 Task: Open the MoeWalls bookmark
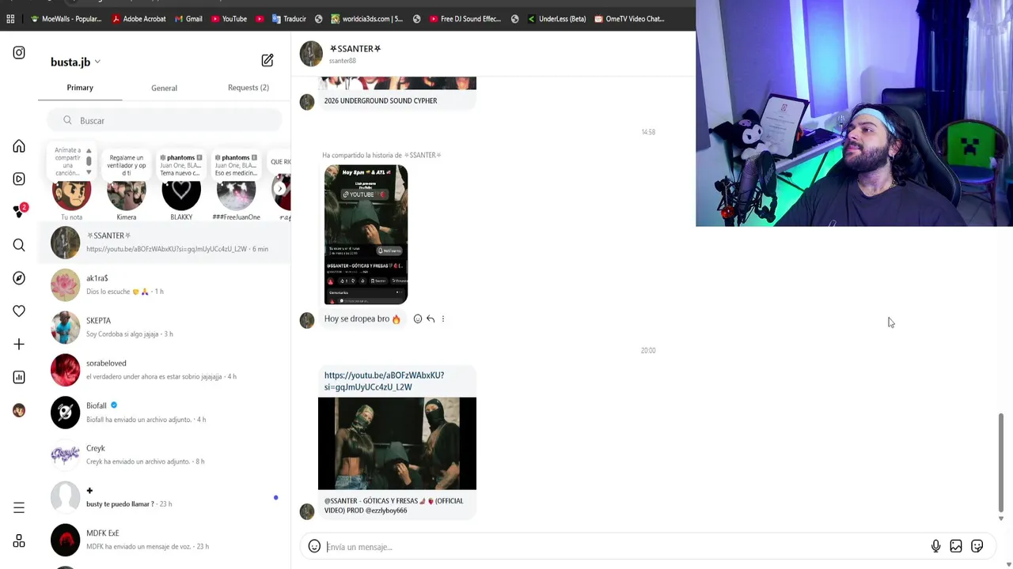(66, 19)
